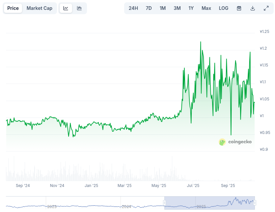Image resolution: width=275 pixels, height=212 pixels.
Task: Switch to line chart view
Action: point(66,8)
